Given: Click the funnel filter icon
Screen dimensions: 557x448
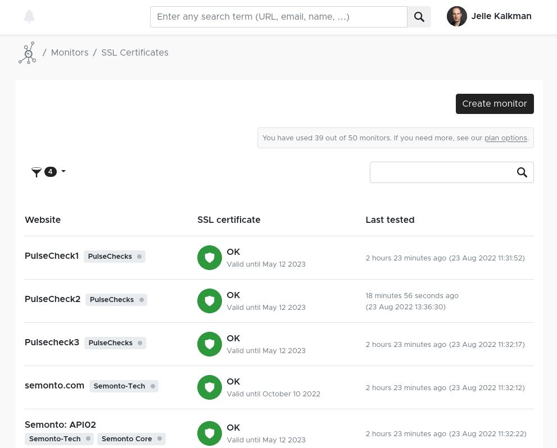Looking at the screenshot, I should [x=37, y=172].
